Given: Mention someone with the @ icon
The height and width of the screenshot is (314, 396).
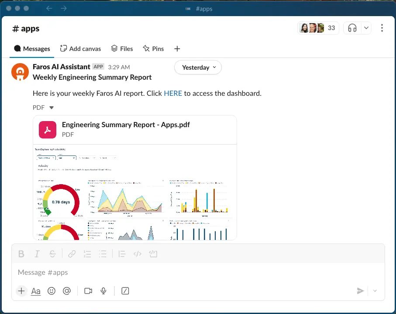Looking at the screenshot, I should click(x=67, y=291).
